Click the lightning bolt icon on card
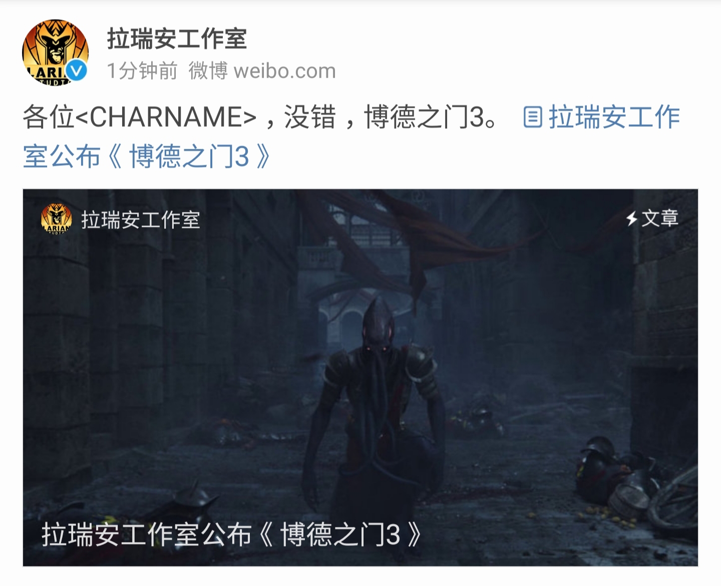This screenshot has width=721, height=586. (x=632, y=218)
